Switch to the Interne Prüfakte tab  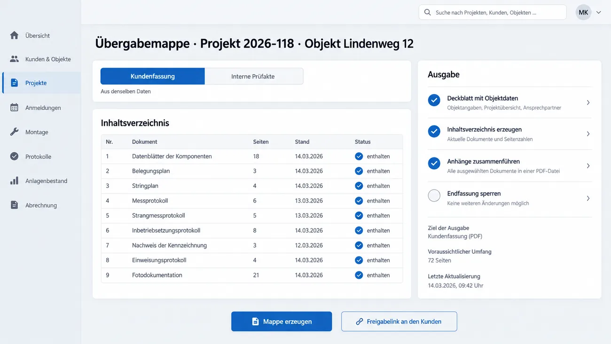point(254,76)
